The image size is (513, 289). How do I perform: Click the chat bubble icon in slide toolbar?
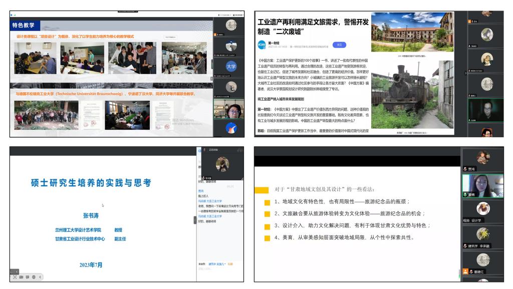coord(28,277)
